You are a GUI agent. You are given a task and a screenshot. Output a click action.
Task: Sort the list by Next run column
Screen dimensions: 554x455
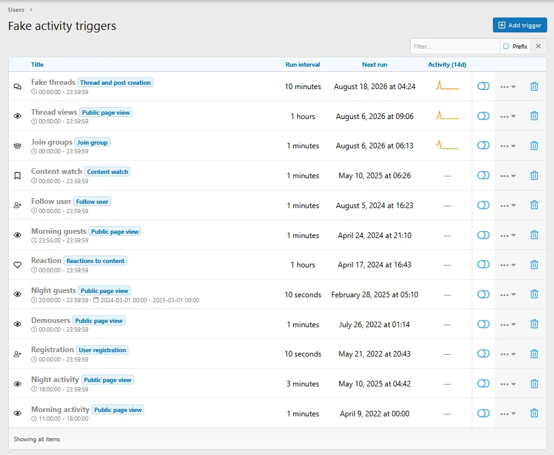click(x=374, y=65)
